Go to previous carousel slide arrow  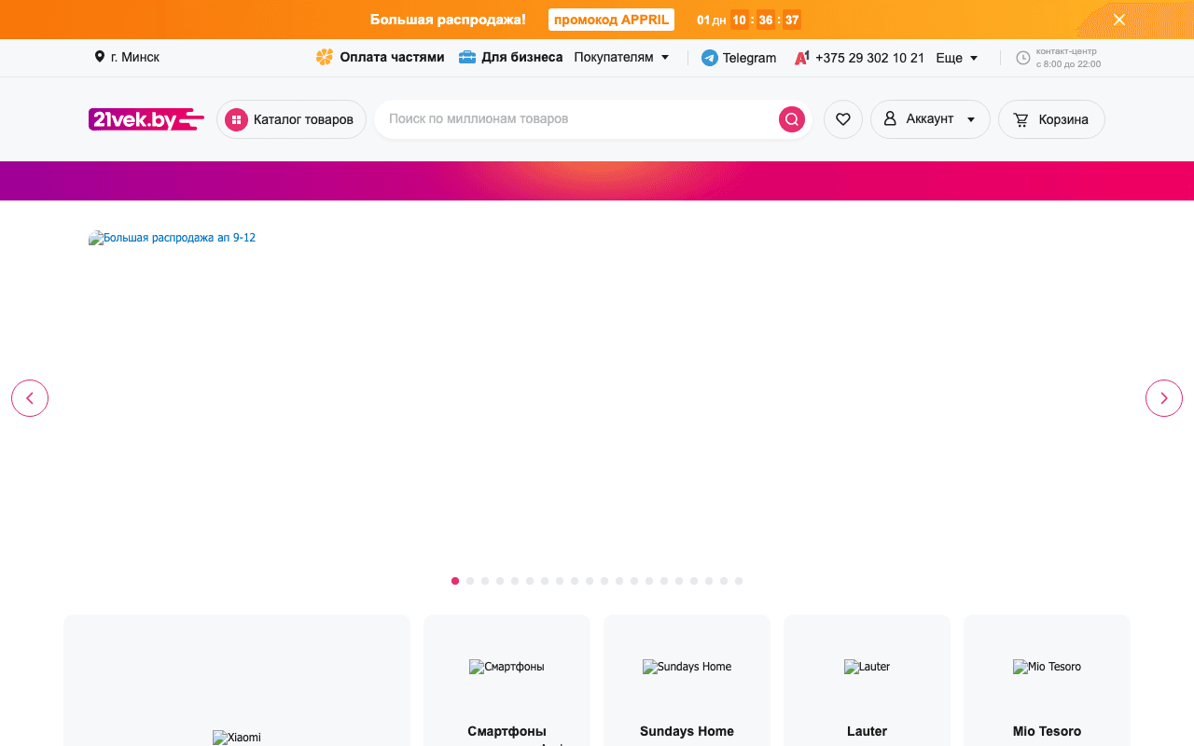pos(30,398)
